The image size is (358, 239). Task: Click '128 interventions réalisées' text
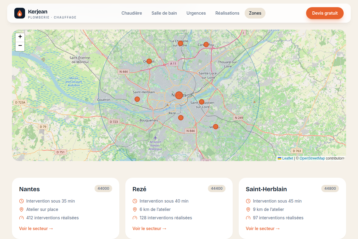pyautogui.click(x=166, y=218)
